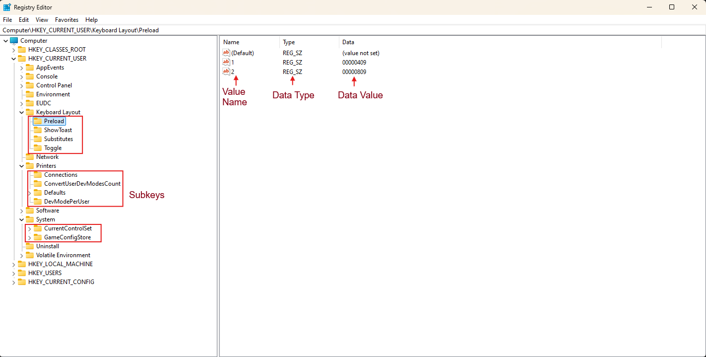Click the Environment folder icon
This screenshot has height=357, width=706.
[30, 94]
